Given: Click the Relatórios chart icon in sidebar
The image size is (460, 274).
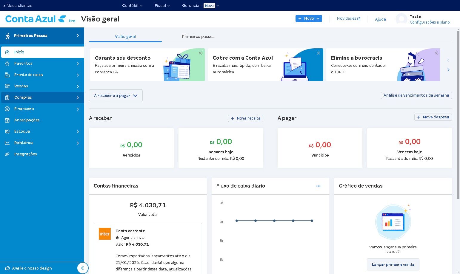Looking at the screenshot, I should pos(7,143).
